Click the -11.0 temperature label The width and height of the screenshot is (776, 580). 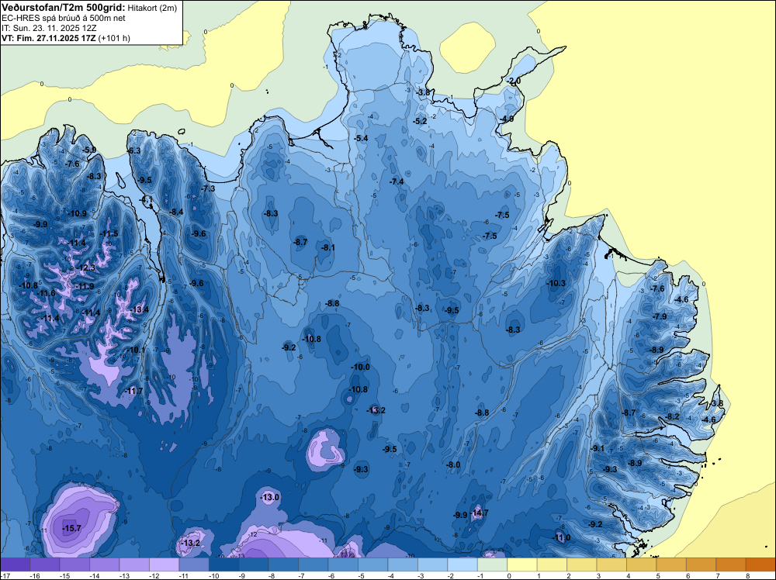561,537
